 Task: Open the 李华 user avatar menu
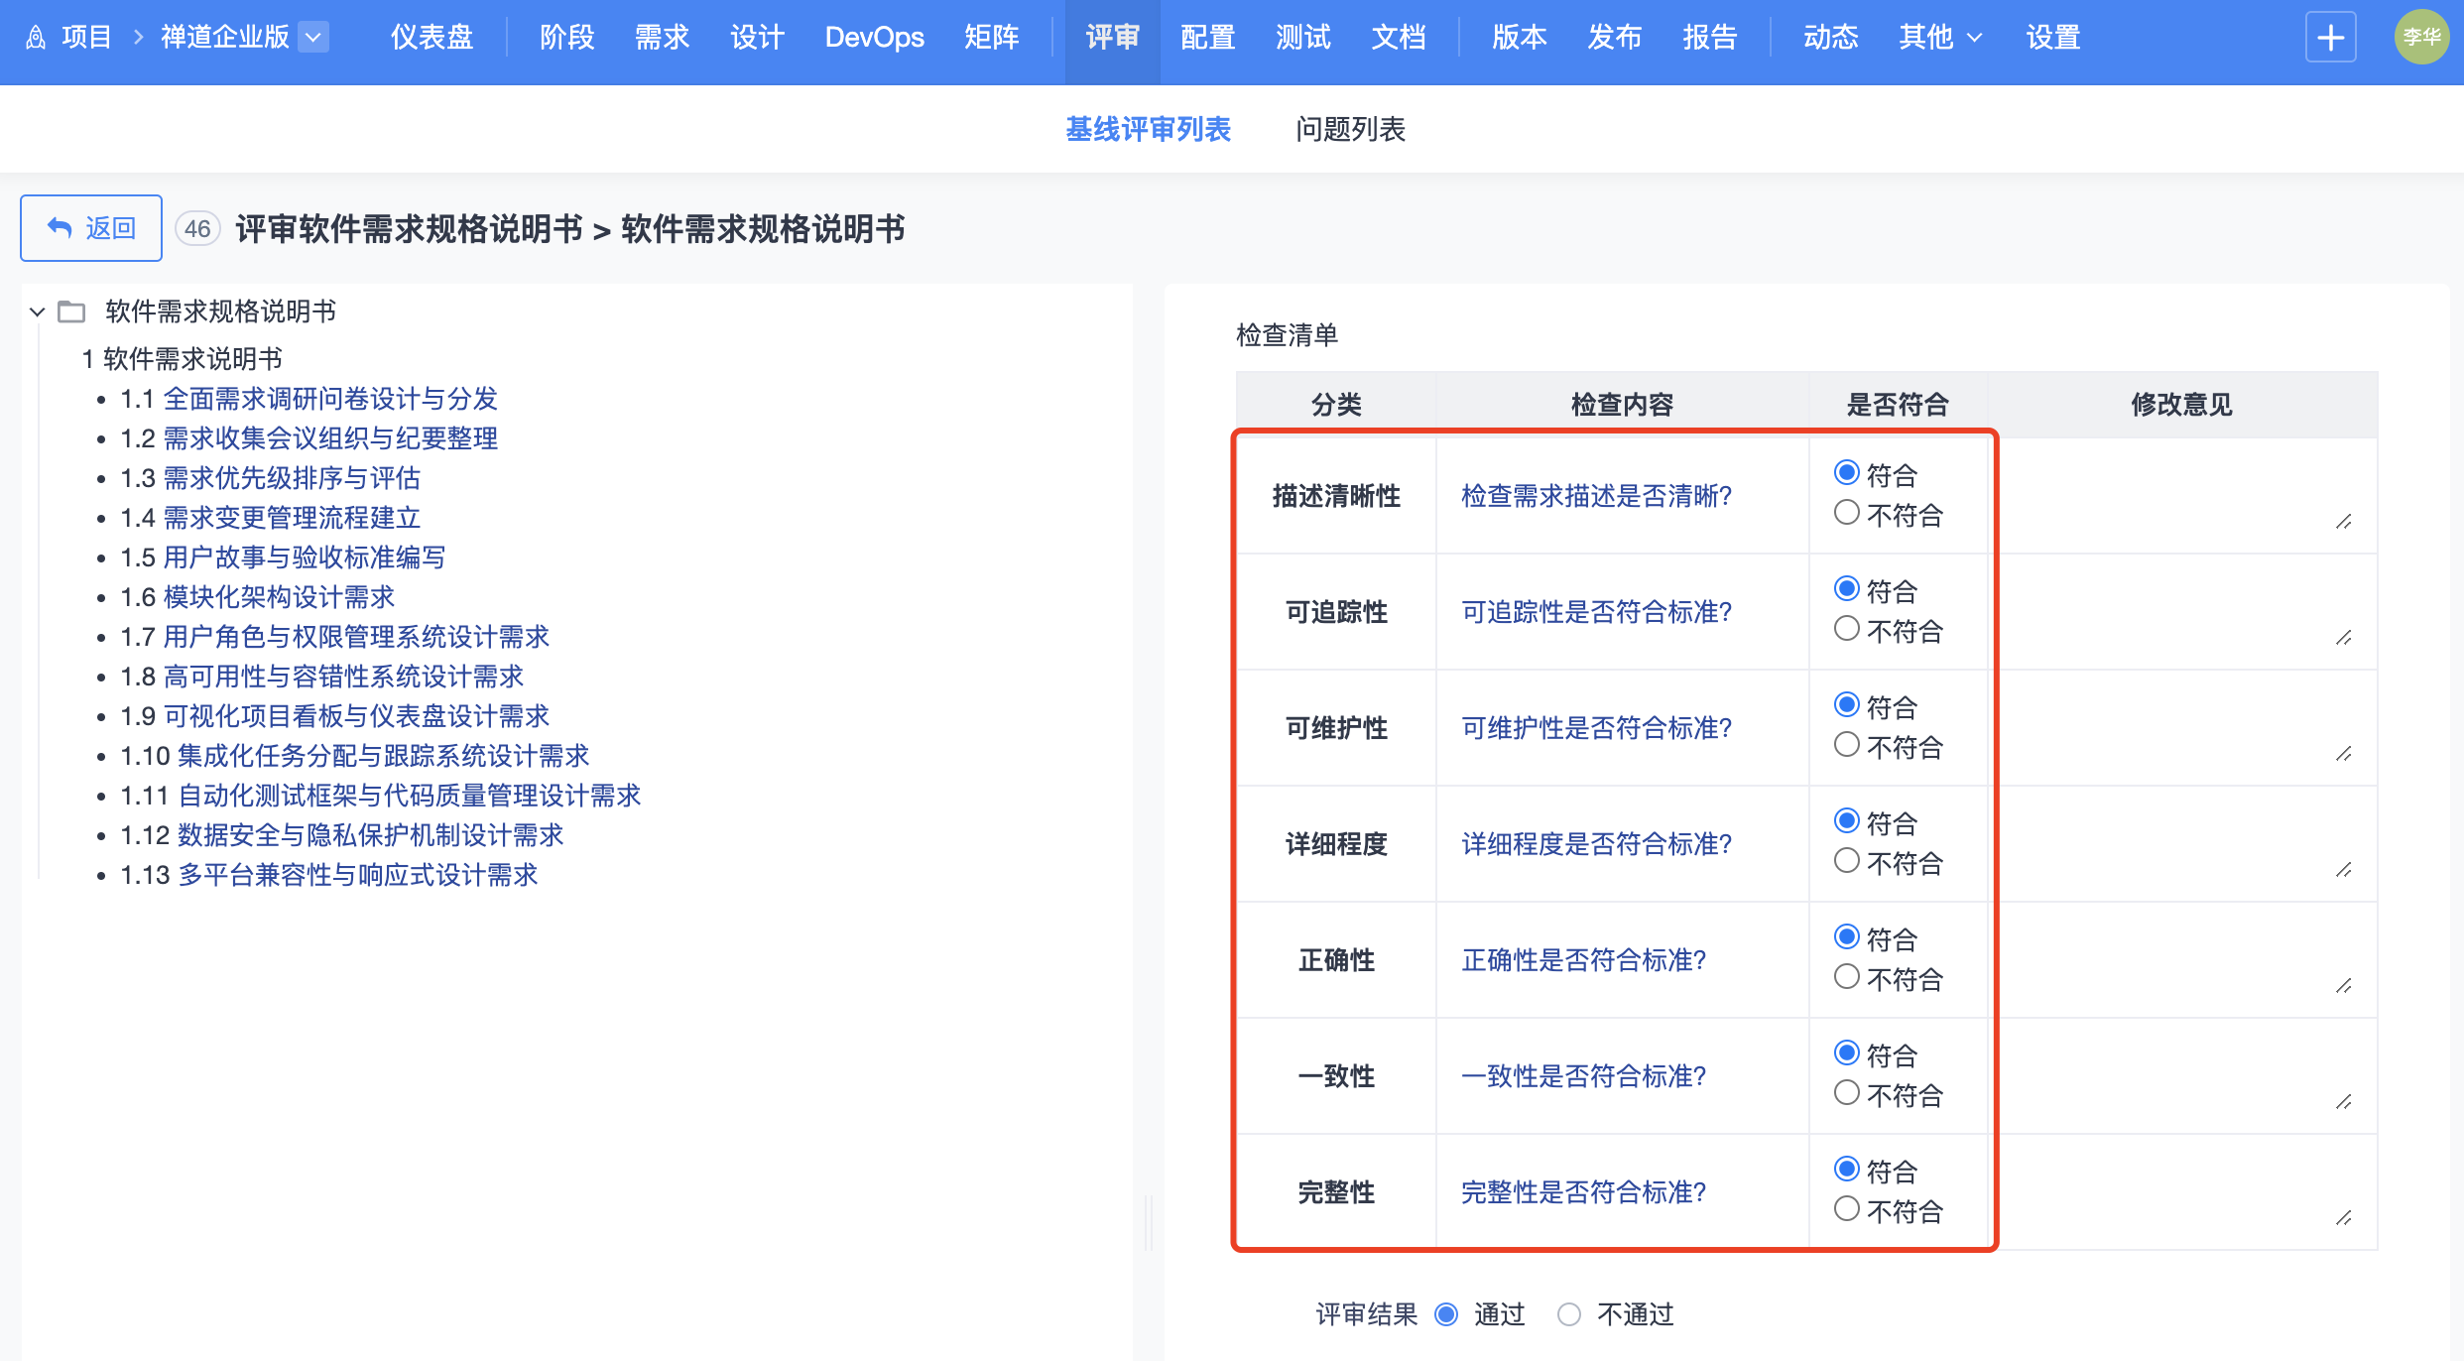click(2420, 38)
